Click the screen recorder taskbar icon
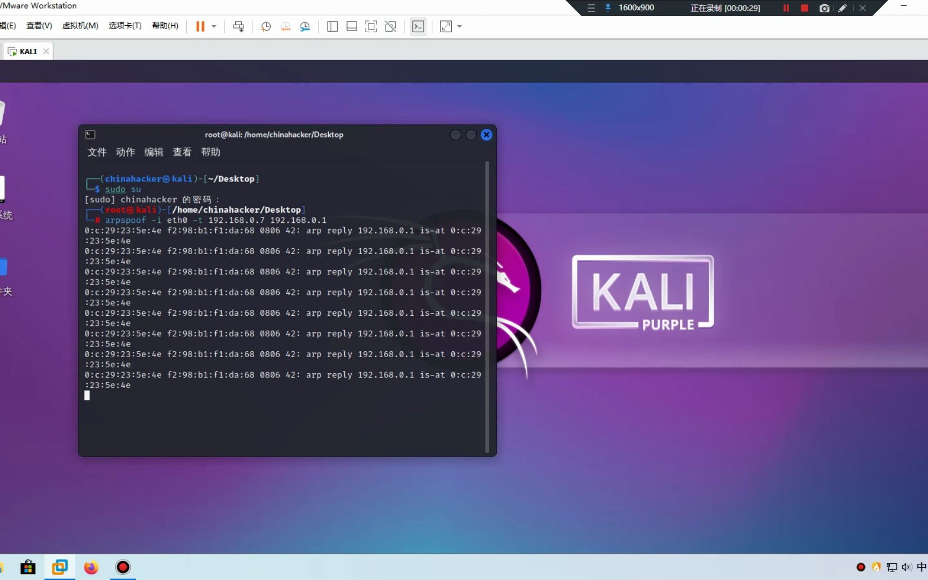 coord(123,567)
